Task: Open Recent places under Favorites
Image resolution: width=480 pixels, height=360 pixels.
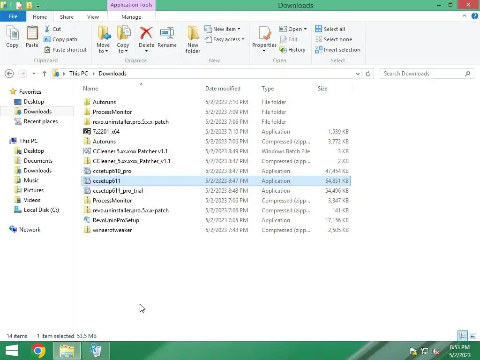Action: coord(36,121)
